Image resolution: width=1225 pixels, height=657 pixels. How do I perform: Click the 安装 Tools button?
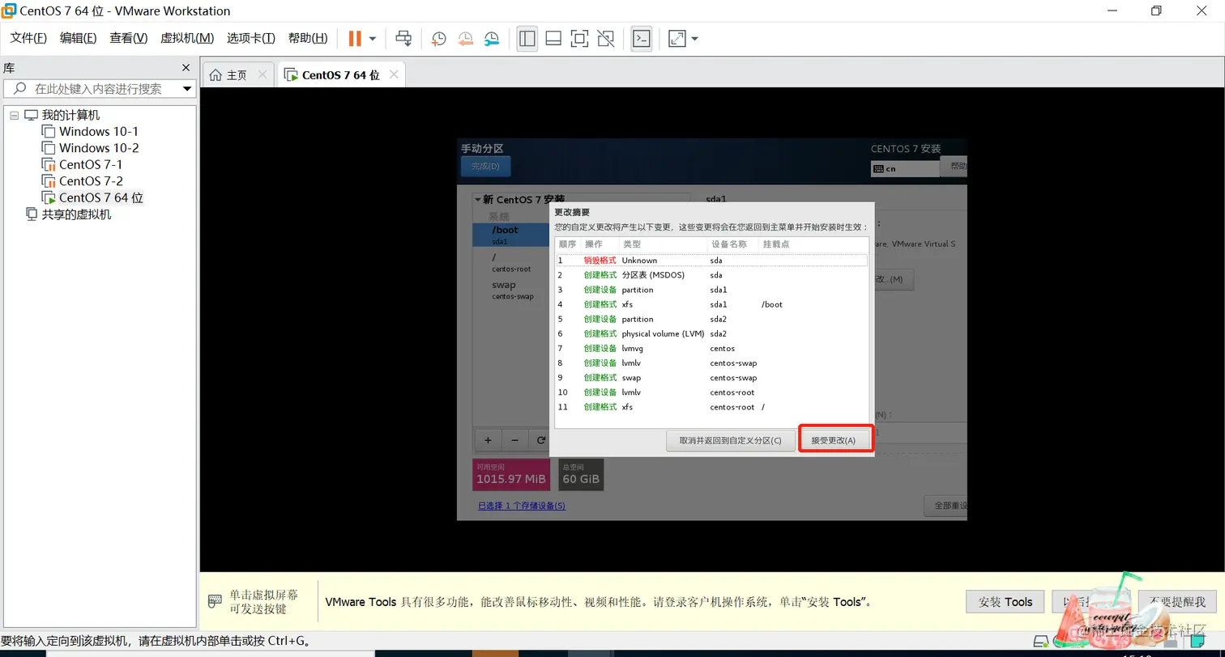(x=1005, y=602)
